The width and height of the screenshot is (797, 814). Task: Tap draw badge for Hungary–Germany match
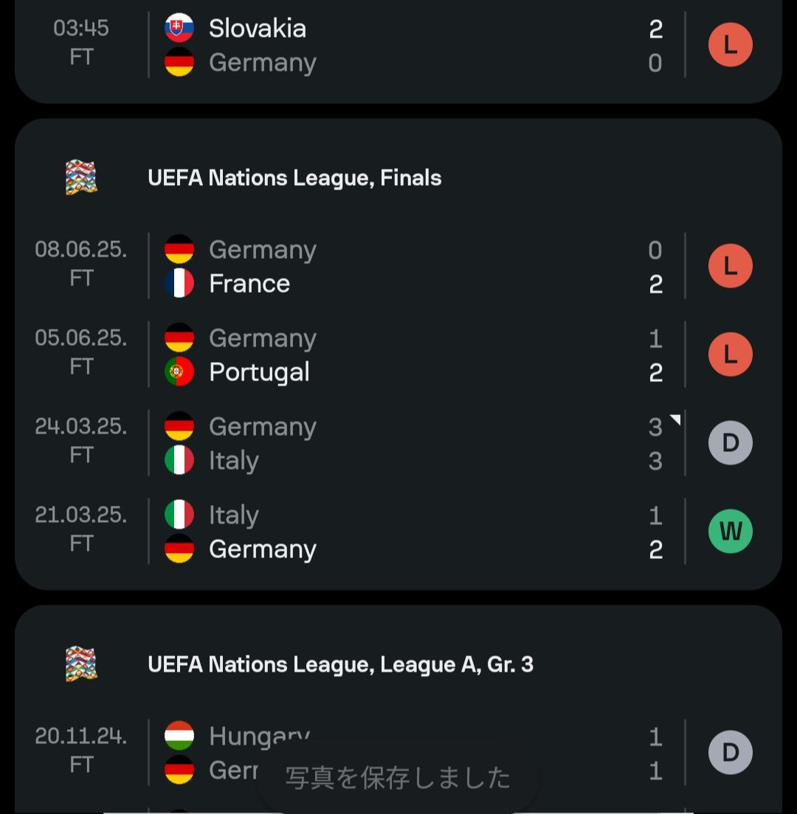pos(730,753)
